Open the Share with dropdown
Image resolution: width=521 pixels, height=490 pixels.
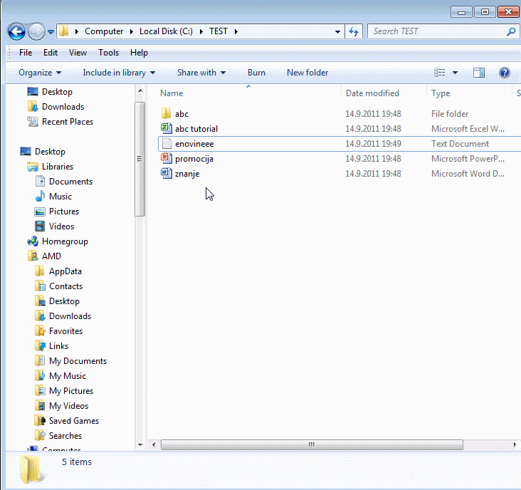[x=201, y=73]
